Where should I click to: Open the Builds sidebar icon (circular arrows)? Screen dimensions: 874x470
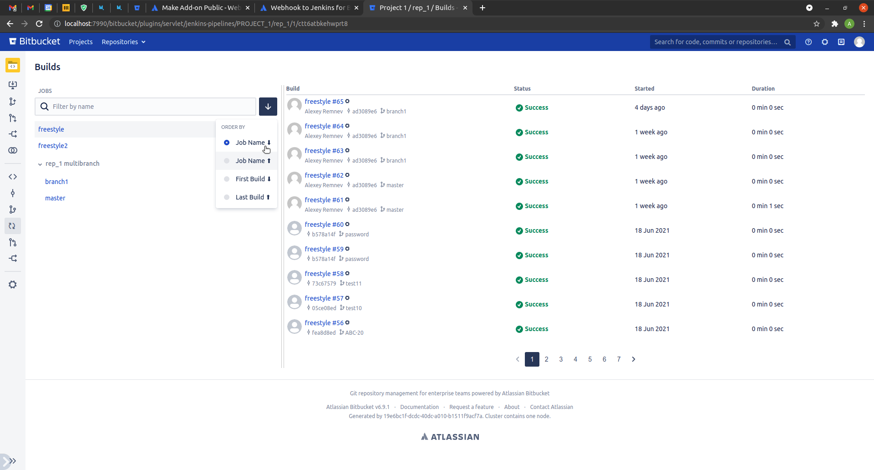pyautogui.click(x=13, y=225)
